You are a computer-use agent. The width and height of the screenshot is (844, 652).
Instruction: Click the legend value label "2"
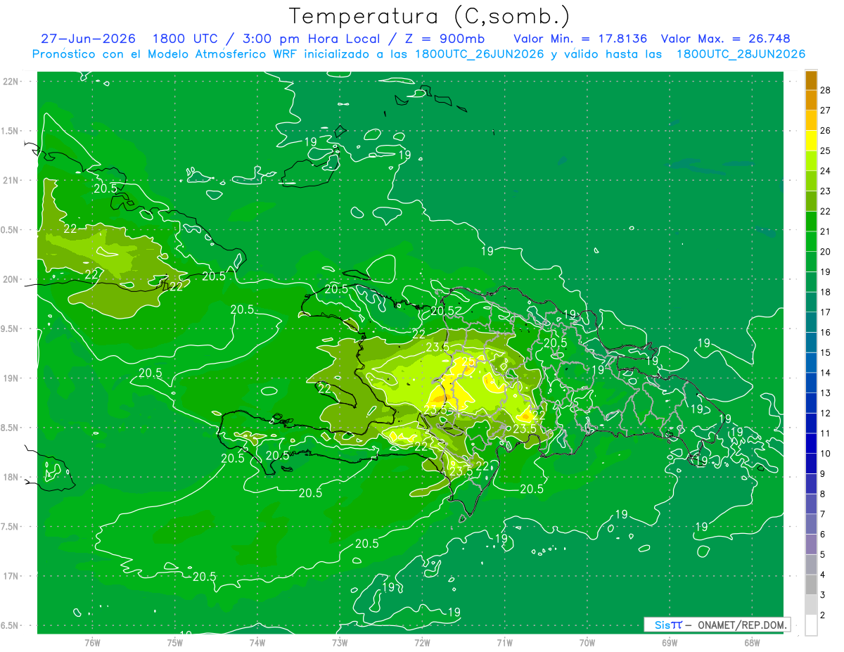pos(823,615)
